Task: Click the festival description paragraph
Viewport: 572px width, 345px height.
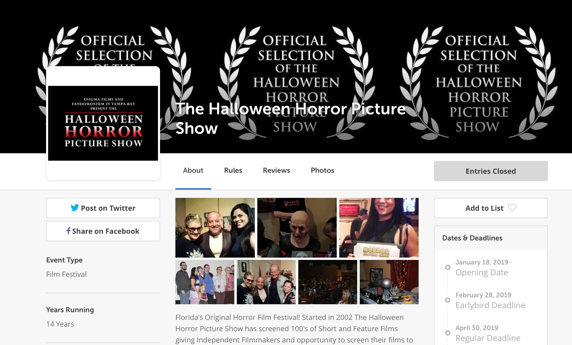Action: click(294, 329)
